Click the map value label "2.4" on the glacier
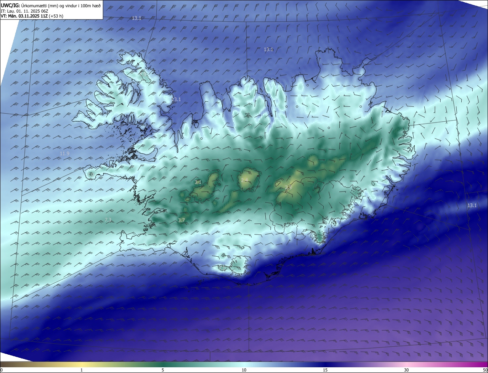Viewport: 488px width, 373px height. tap(244, 180)
